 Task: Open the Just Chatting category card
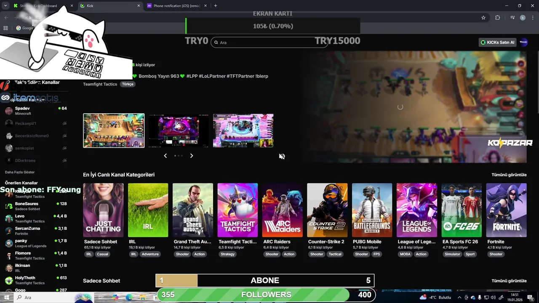pyautogui.click(x=103, y=210)
